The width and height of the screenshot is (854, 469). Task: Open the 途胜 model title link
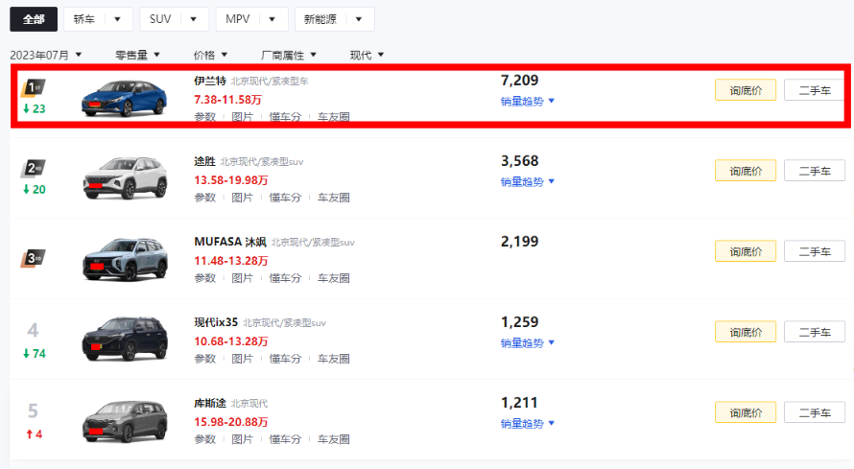pos(204,161)
